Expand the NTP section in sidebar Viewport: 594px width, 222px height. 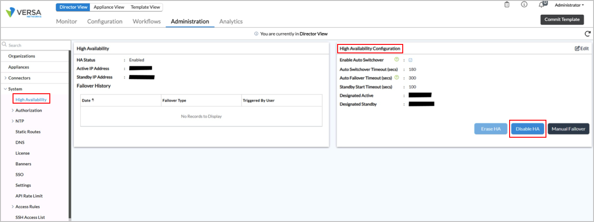[x=13, y=121]
